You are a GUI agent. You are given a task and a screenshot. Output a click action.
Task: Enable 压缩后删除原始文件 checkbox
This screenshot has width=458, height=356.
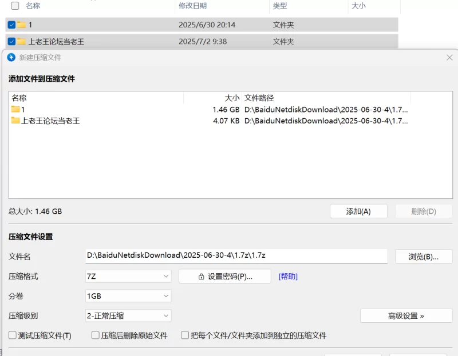coord(95,335)
